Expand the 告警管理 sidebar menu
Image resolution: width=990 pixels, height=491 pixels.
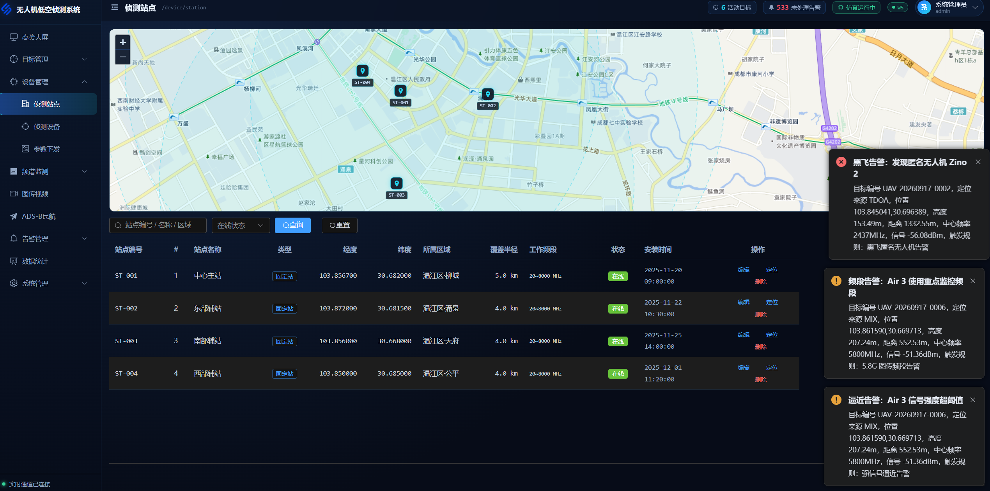pos(48,239)
